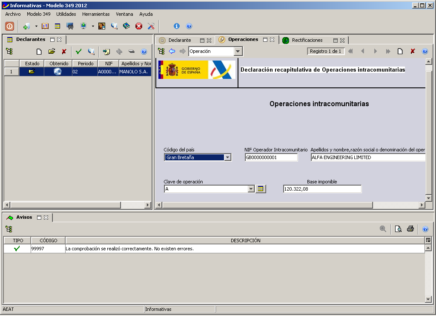This screenshot has width=436, height=316.
Task: Select the validate (green check) icon in Declarantes
Action: [x=78, y=51]
